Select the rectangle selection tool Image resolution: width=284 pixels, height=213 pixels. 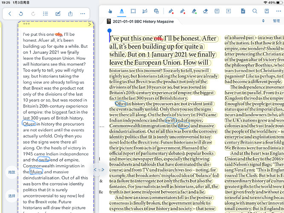pyautogui.click(x=133, y=11)
